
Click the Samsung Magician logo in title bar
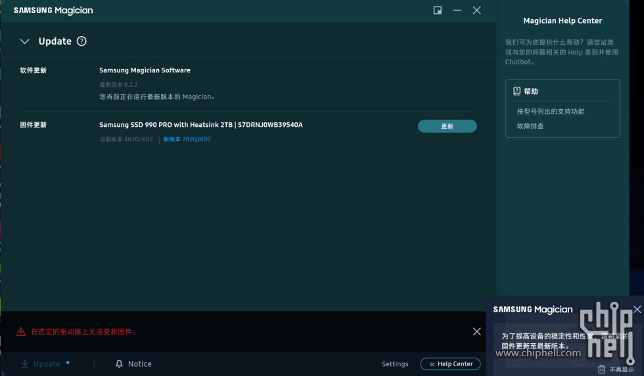[53, 11]
